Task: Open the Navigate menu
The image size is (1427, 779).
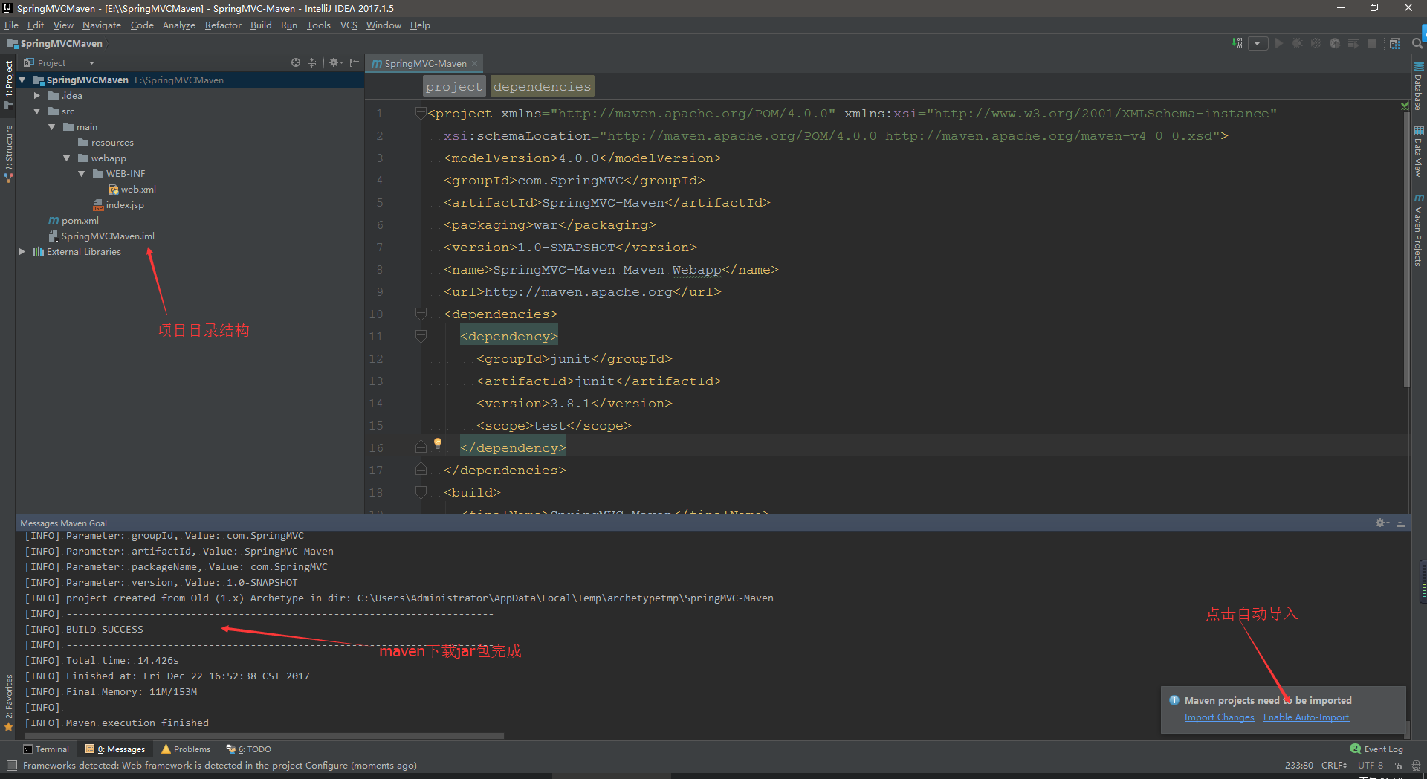Action: 102,25
